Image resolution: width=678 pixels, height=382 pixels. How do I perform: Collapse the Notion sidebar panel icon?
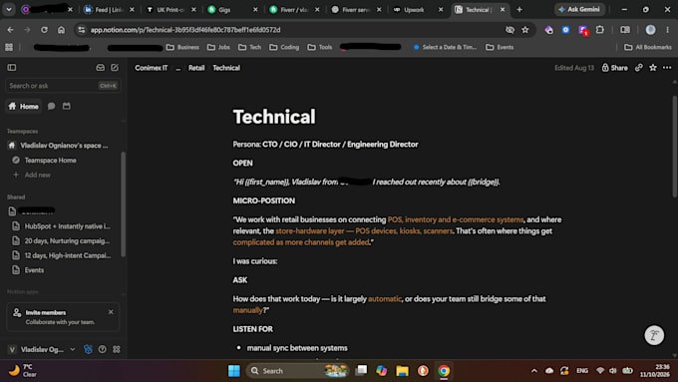12,68
